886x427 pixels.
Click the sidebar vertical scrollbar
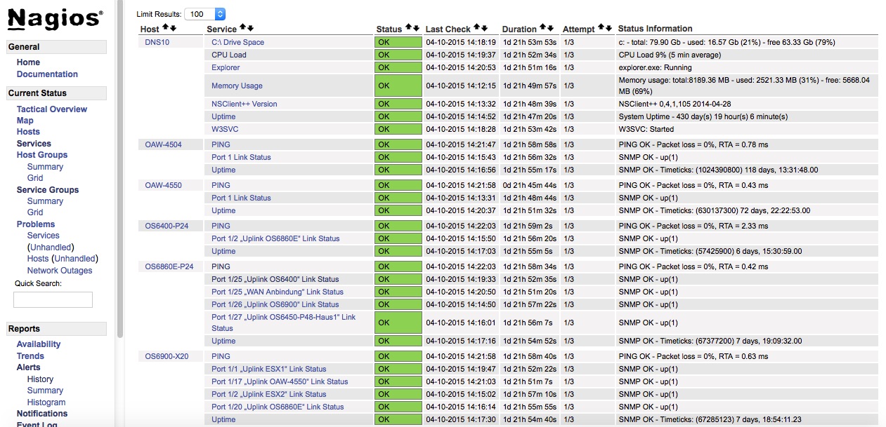(x=119, y=175)
